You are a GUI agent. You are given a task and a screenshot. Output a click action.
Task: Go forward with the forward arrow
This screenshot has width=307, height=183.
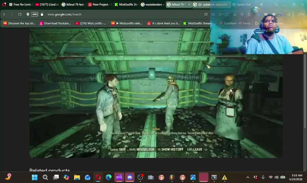(x=12, y=14)
